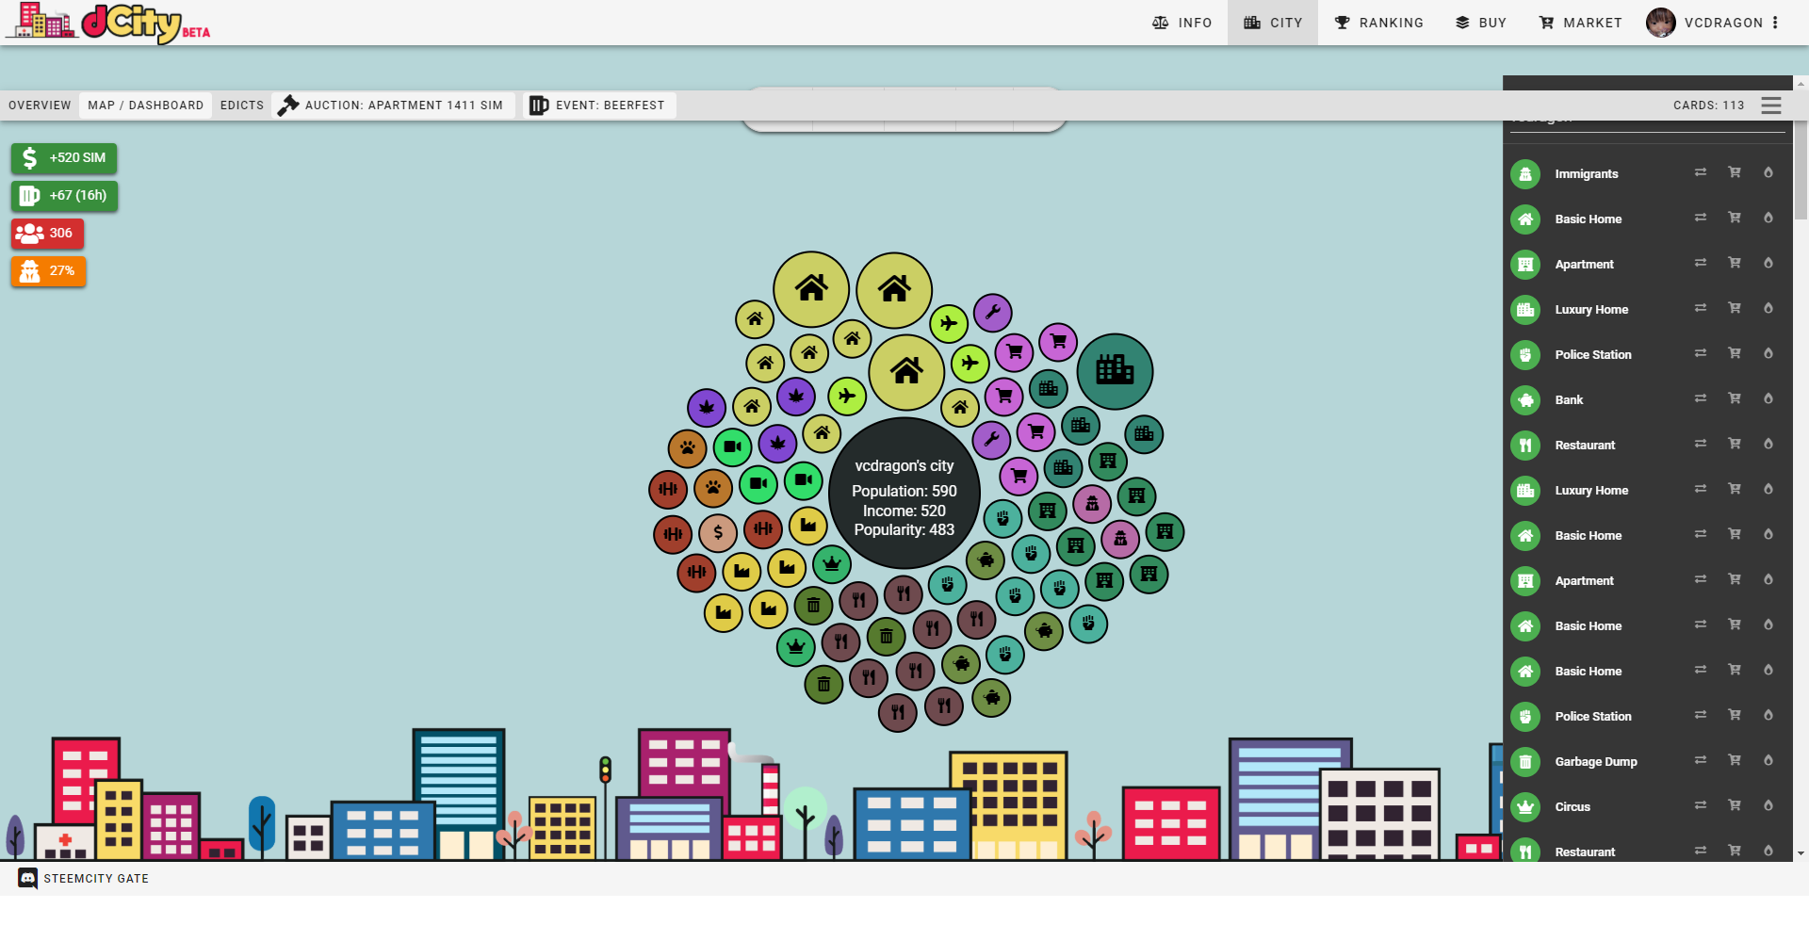Open the Info menu item
Image resolution: width=1809 pixels, height=941 pixels.
[1182, 23]
